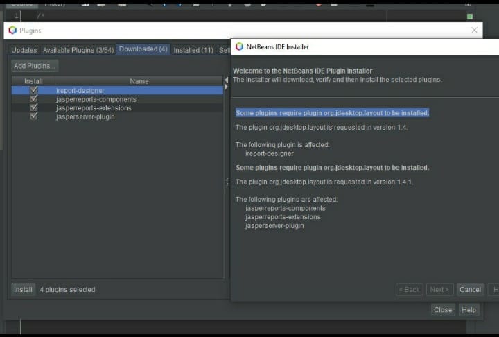Collapse the plugin description pane left arrow

(x=226, y=80)
